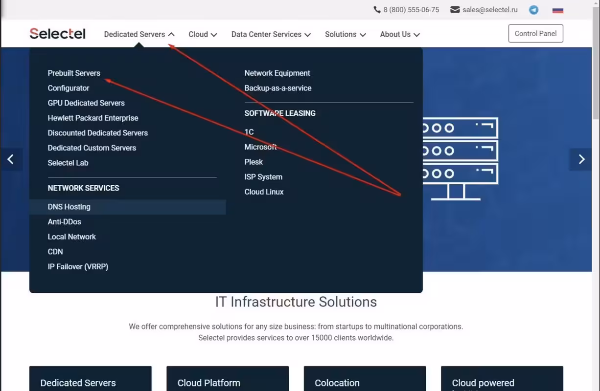Image resolution: width=600 pixels, height=391 pixels.
Task: Select Discounted Dedicated Servers
Action: [x=98, y=133]
